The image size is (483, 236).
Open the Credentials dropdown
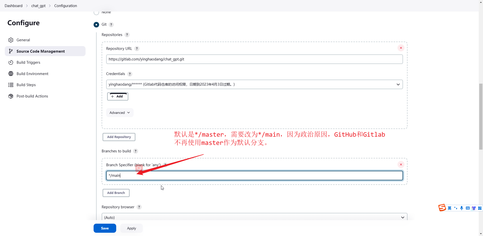[254, 84]
